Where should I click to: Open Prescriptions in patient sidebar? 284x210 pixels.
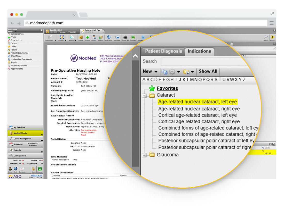(x=16, y=40)
